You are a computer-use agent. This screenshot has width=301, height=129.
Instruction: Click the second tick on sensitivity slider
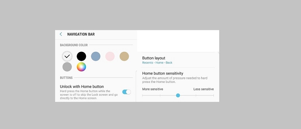click(x=160, y=95)
